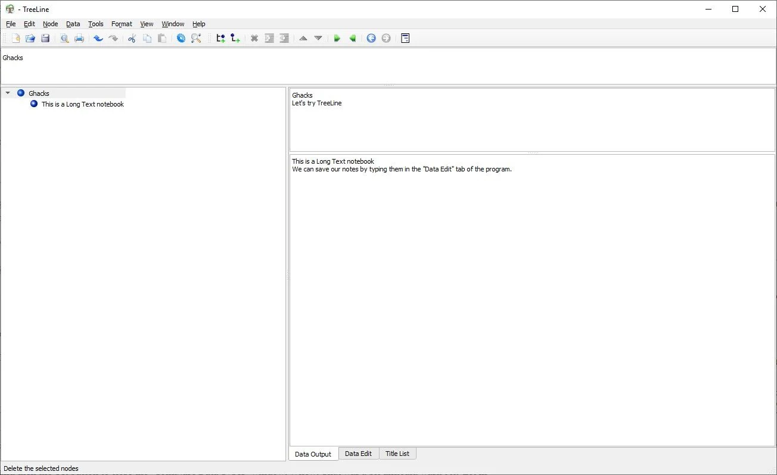Open the Format menu
The width and height of the screenshot is (777, 475).
pyautogui.click(x=122, y=24)
